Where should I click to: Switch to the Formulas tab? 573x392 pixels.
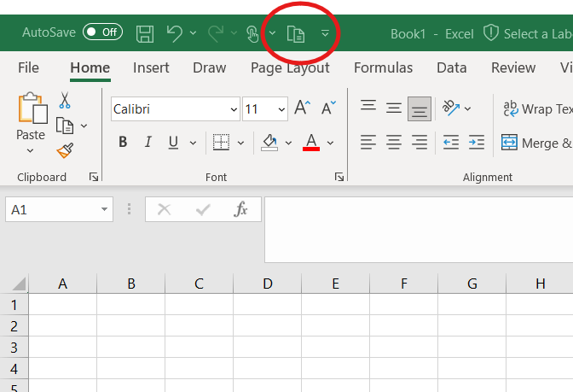[x=383, y=68]
